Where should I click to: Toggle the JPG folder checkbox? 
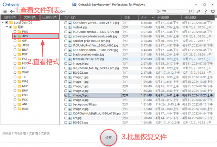pos(15,36)
